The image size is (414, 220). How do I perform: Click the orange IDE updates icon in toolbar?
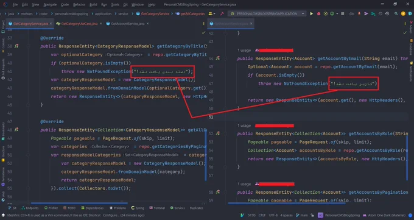(x=403, y=13)
